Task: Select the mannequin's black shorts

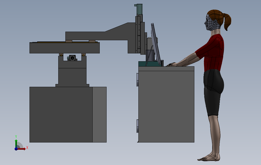Action: (214, 92)
